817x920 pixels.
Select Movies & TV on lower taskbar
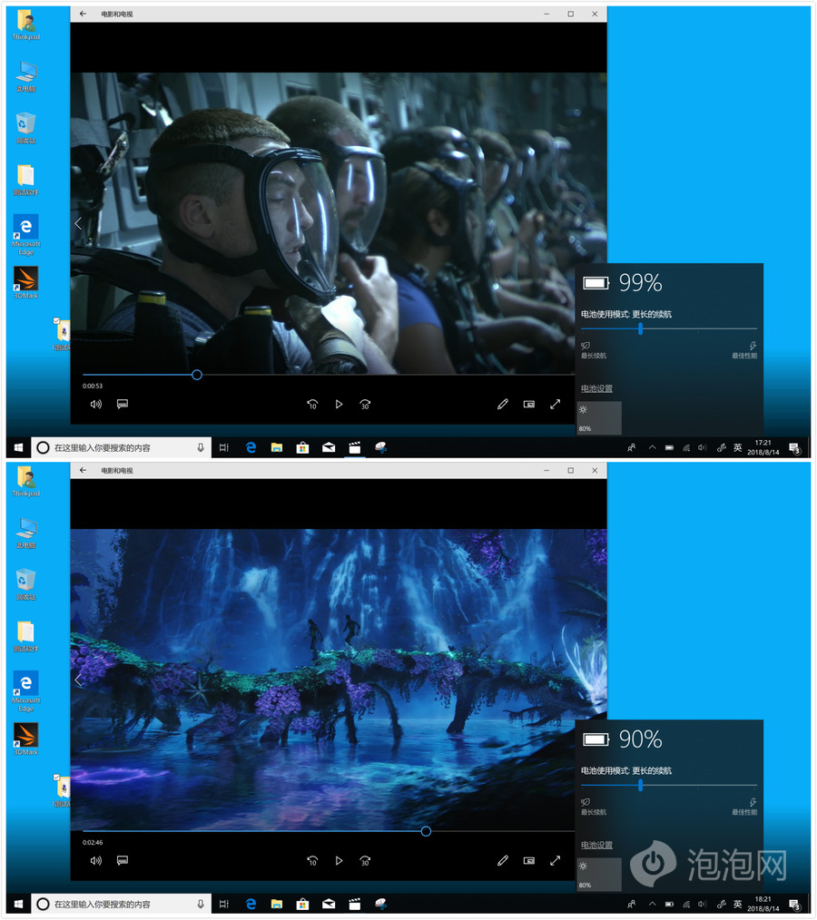(x=355, y=904)
